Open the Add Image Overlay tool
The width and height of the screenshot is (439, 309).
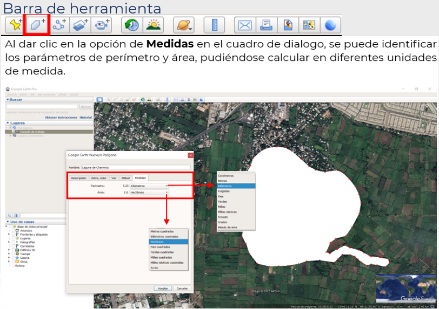(x=80, y=25)
